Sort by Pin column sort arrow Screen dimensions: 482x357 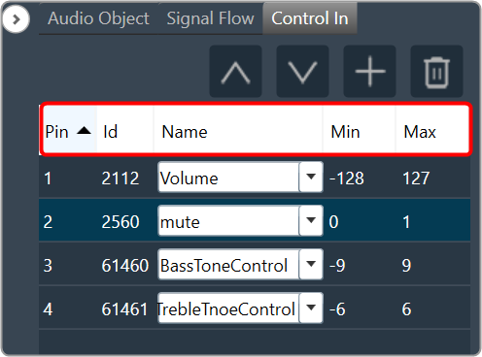coord(85,131)
